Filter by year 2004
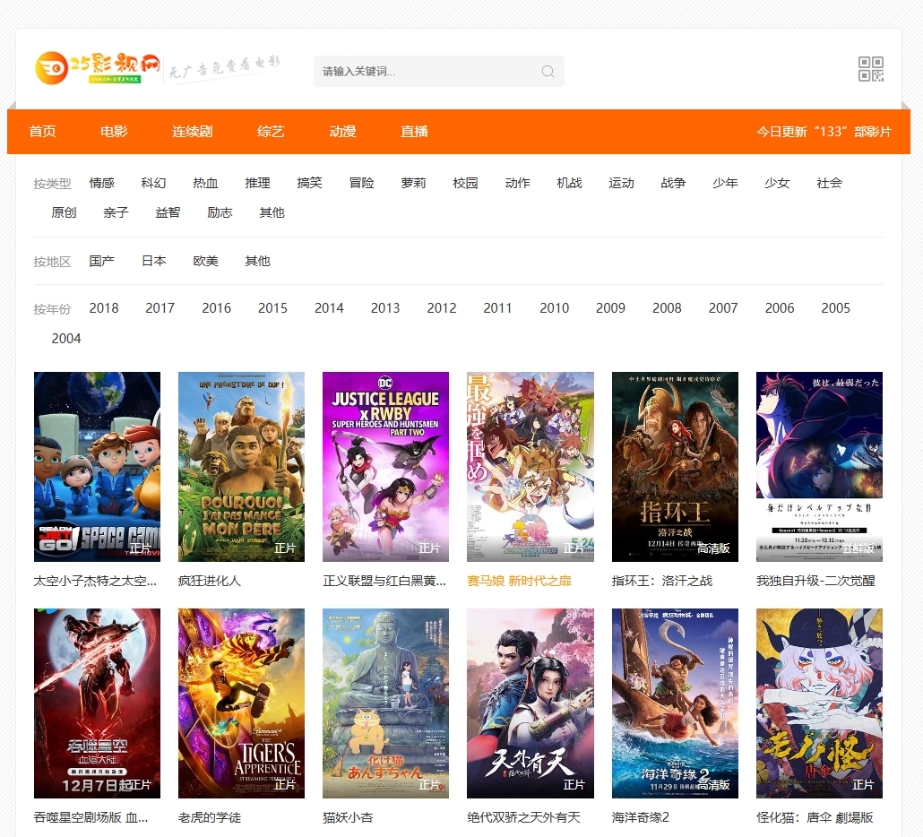The width and height of the screenshot is (923, 837). coord(66,339)
